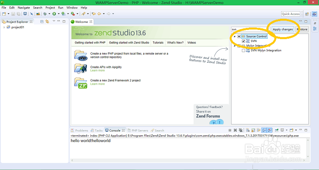Open the What's New? tab

(175, 43)
